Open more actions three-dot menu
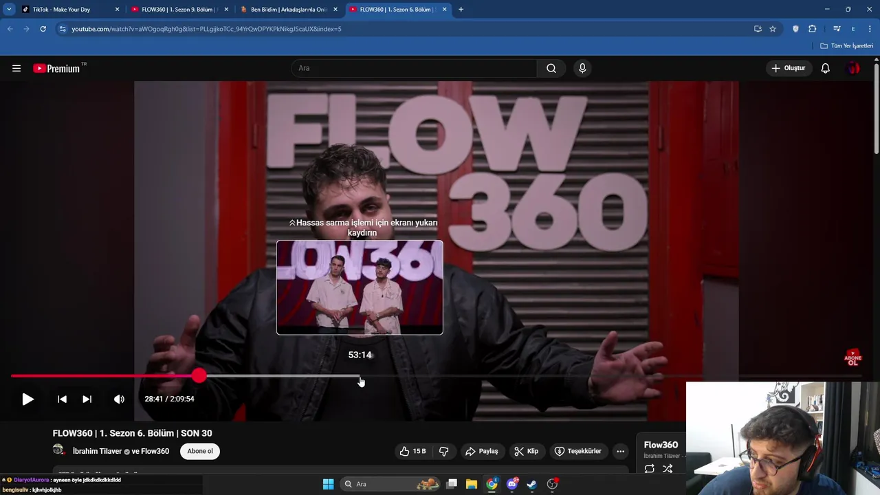The width and height of the screenshot is (880, 495). [x=620, y=451]
